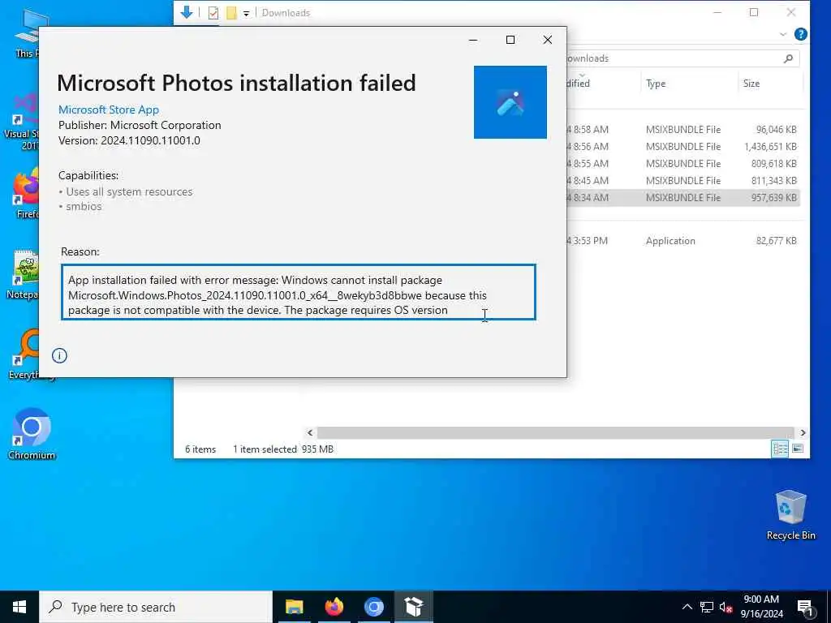Open App Installer taskbar icon
The height and width of the screenshot is (623, 831).
(413, 607)
